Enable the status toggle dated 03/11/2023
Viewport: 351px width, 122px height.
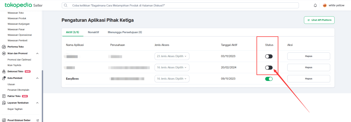(x=269, y=56)
